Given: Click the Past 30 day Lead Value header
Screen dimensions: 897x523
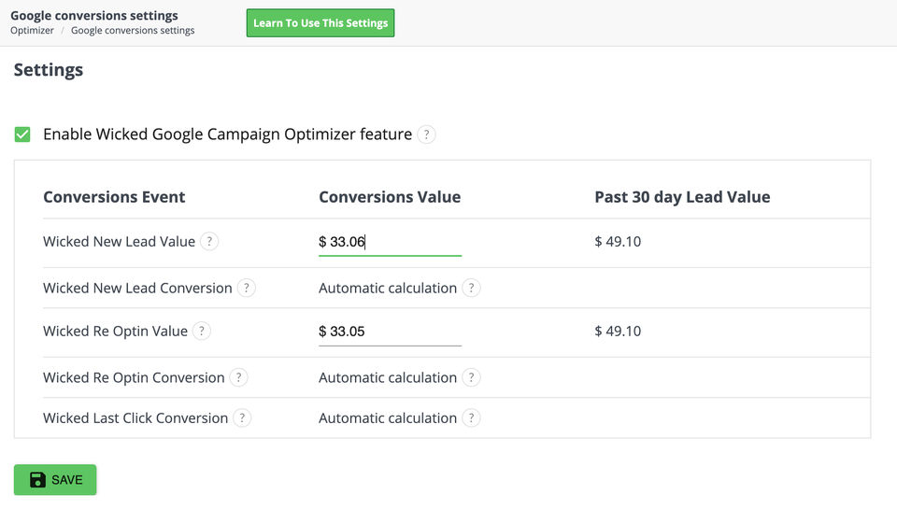Looking at the screenshot, I should coord(682,197).
